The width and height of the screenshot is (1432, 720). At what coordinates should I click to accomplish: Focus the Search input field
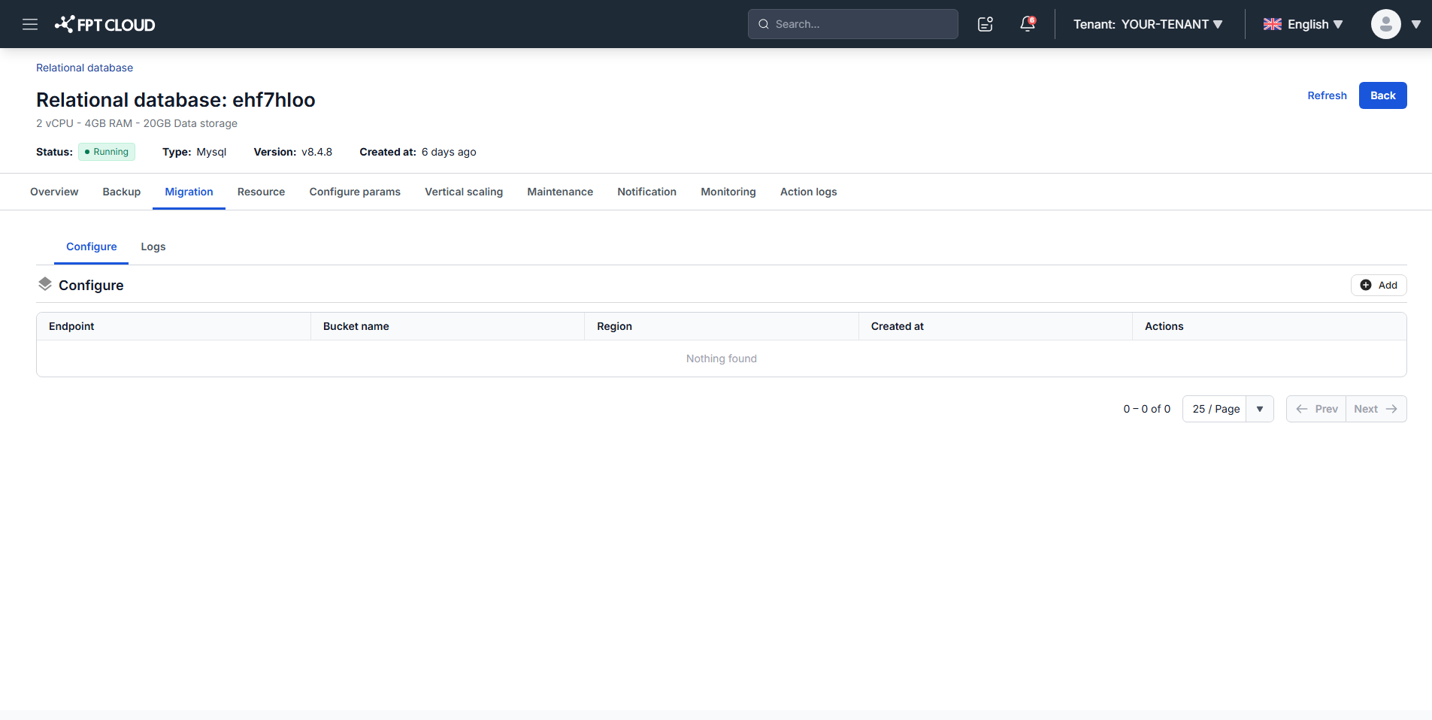click(x=852, y=24)
